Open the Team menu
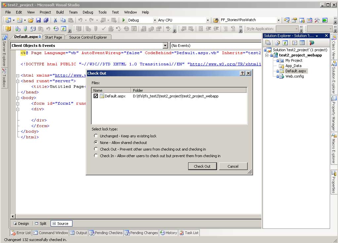The height and width of the screenshot is (243, 338). [73, 12]
